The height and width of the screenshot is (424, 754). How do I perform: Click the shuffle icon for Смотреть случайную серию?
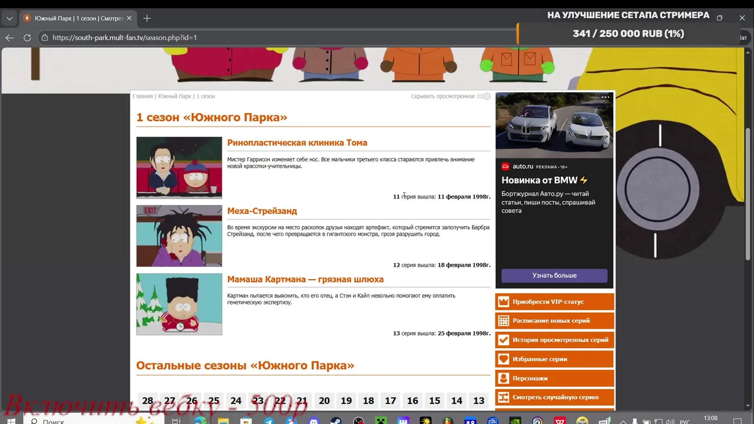pos(503,397)
